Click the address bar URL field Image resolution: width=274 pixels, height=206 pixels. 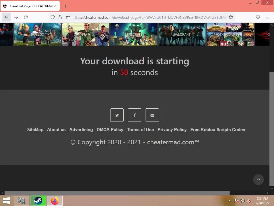[x=149, y=17]
